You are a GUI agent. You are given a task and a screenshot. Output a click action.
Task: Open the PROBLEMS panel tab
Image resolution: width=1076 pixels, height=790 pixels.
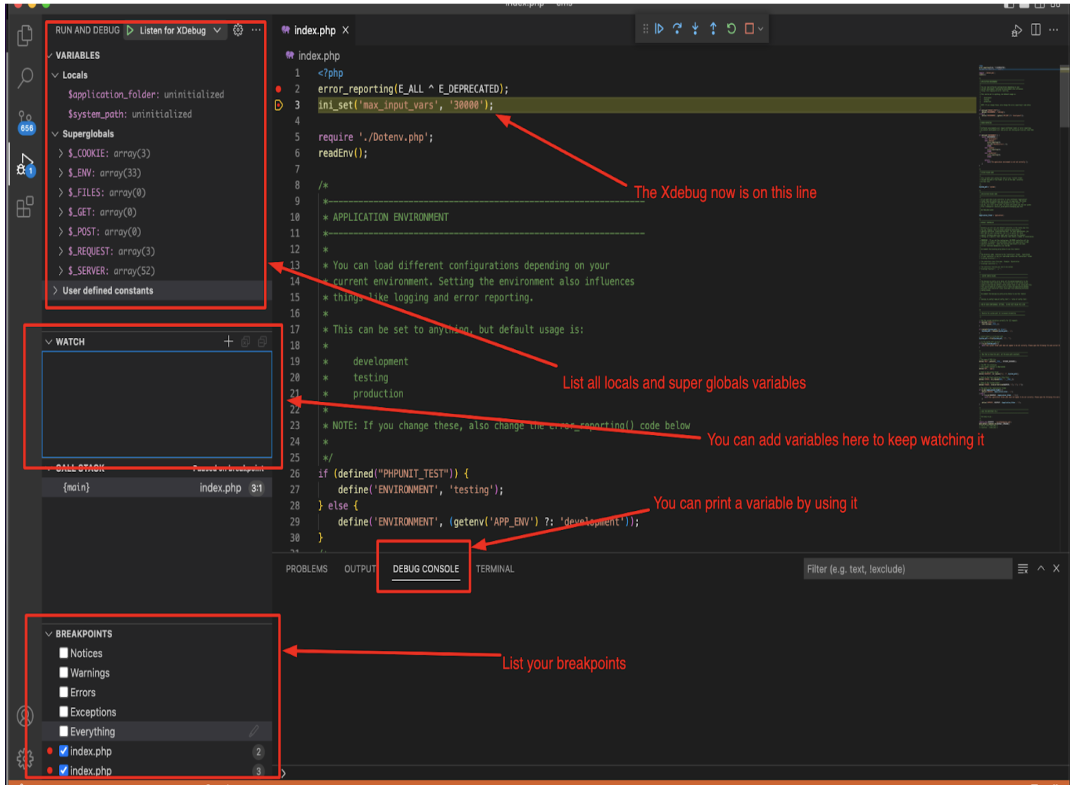pos(306,569)
